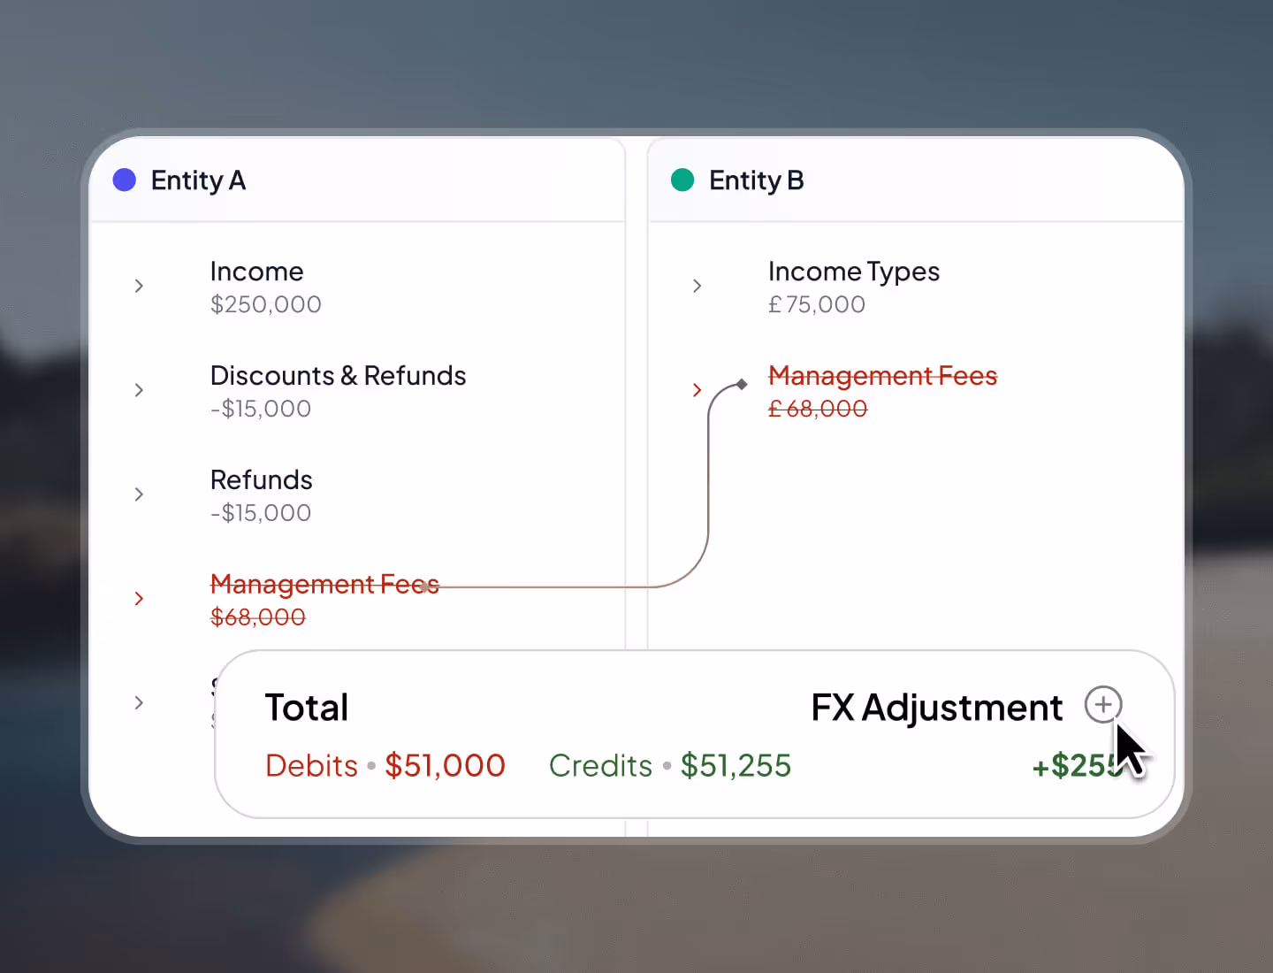Image resolution: width=1273 pixels, height=973 pixels.
Task: Click the indigo dot beside Entity A
Action: (124, 180)
